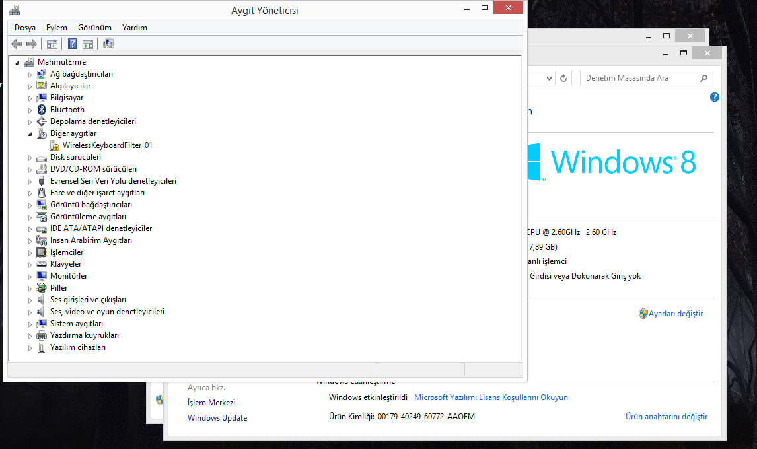Screen dimensions: 757x449
Task: Click the Piller battery icon
Action: [42, 288]
